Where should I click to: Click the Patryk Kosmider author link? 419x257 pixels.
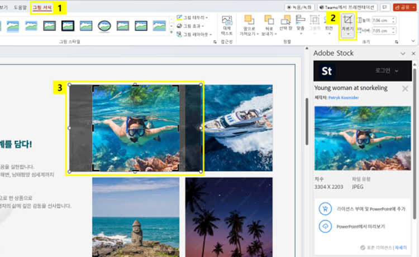coord(344,98)
